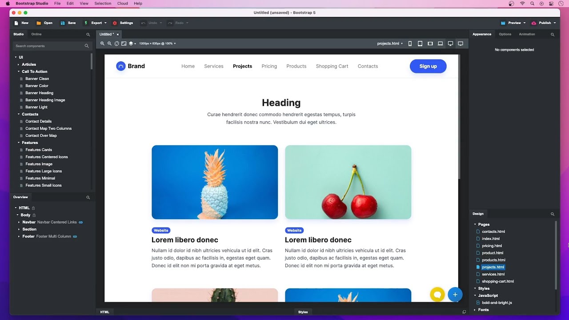Select the desktop monitor device size icon
Image resolution: width=569 pixels, height=320 pixels.
pyautogui.click(x=450, y=44)
